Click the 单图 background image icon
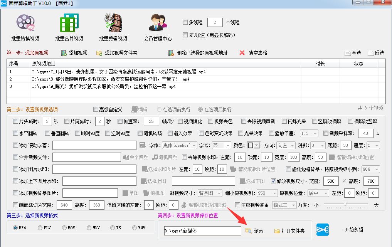Image resolution: width=392 pixels, height=247 pixels. [x=125, y=193]
